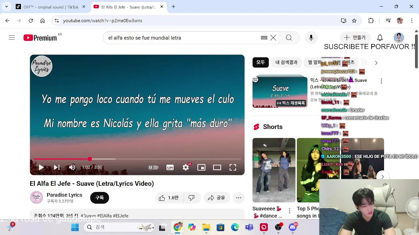Open Discord from the taskbar
419x235 pixels.
coord(293,227)
